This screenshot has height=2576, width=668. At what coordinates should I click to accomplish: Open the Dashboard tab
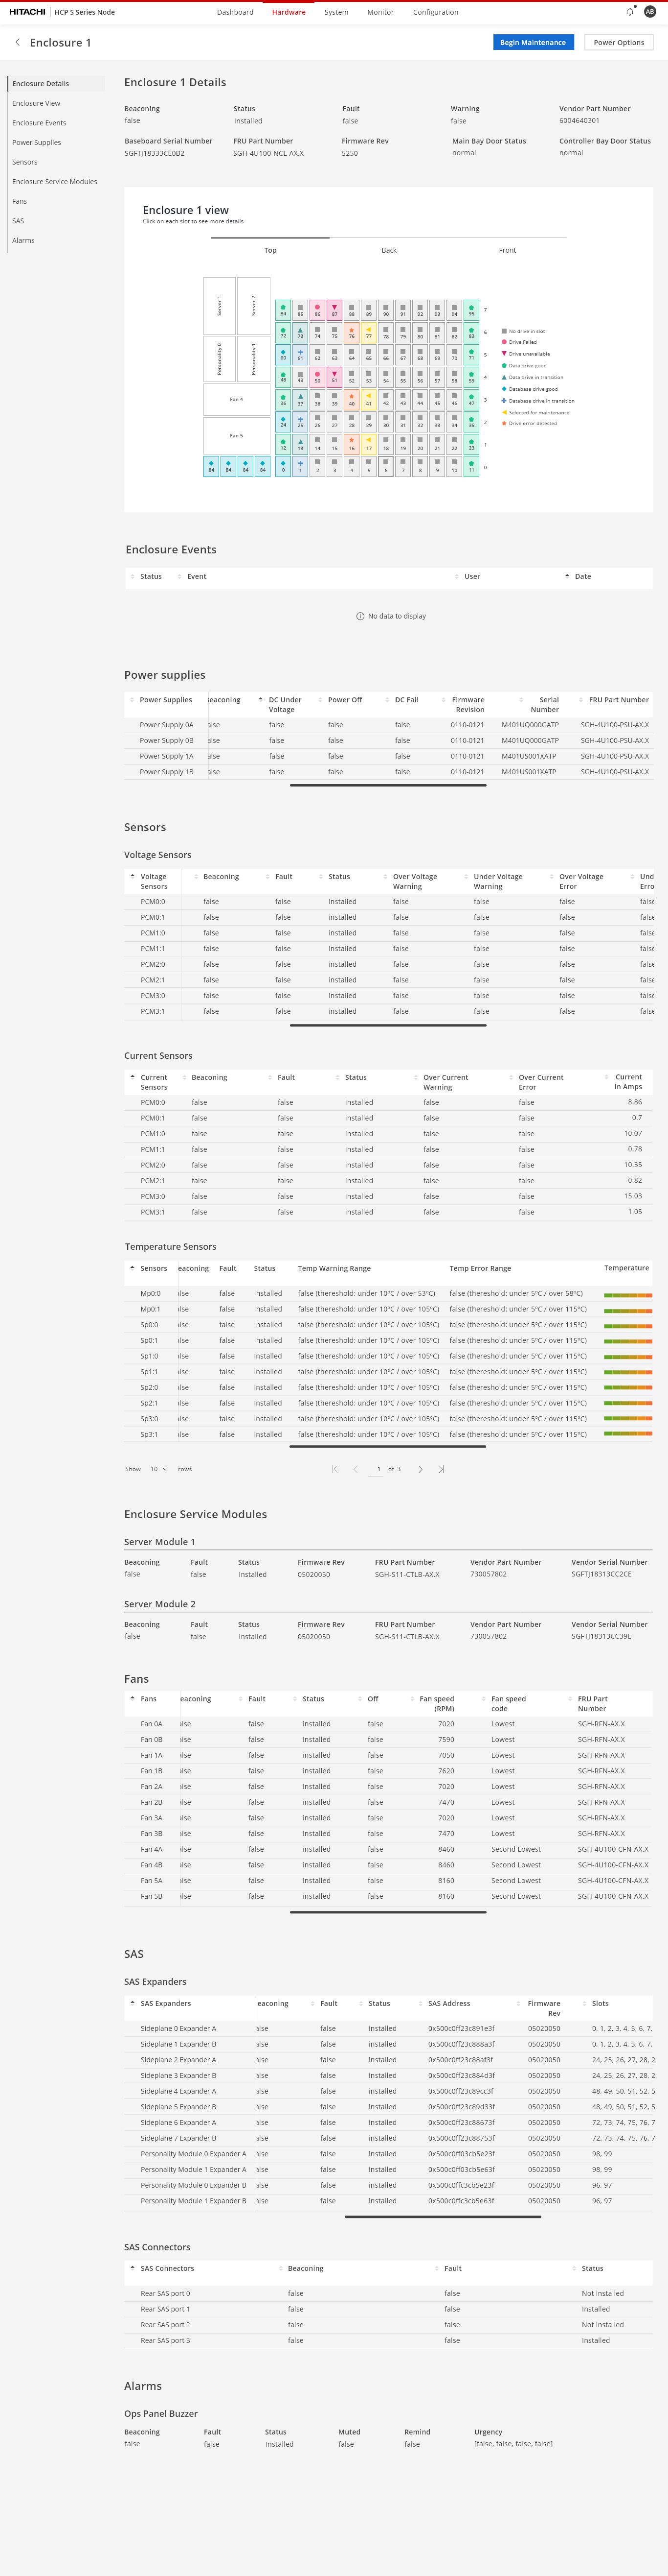click(x=235, y=12)
